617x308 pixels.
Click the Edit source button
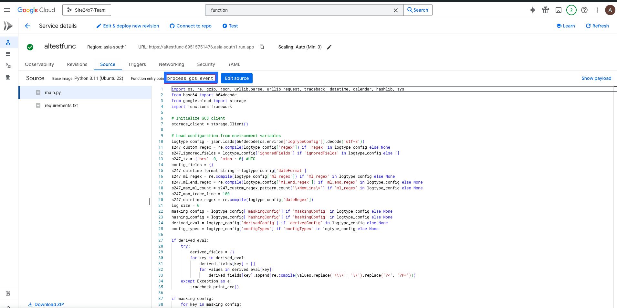237,78
